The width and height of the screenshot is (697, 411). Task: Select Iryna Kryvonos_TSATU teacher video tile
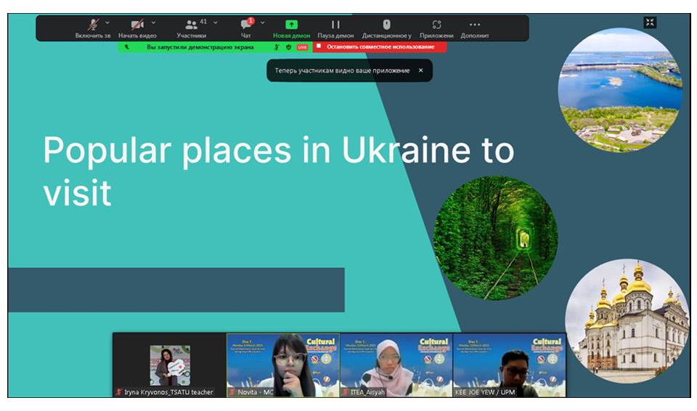[169, 365]
